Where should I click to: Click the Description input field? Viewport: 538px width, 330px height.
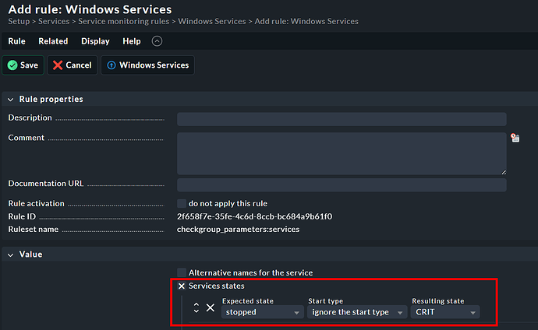[x=341, y=119]
